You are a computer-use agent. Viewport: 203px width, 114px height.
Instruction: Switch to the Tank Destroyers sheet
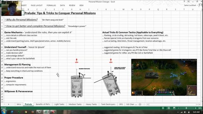[x=108, y=104]
